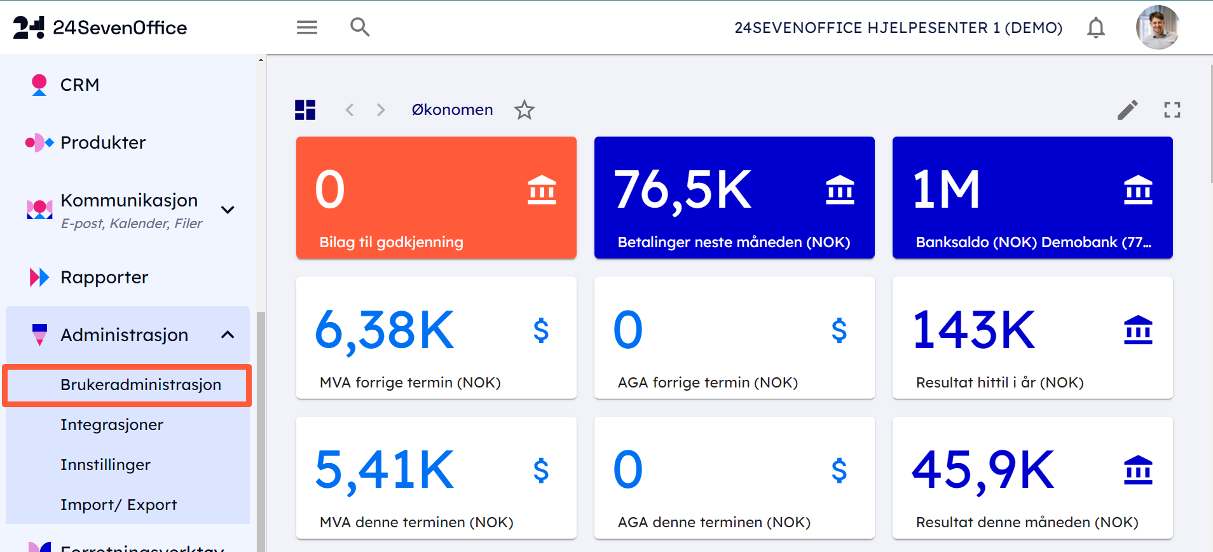Open notifications bell icon
Screen dimensions: 1213x552
coord(1095,28)
